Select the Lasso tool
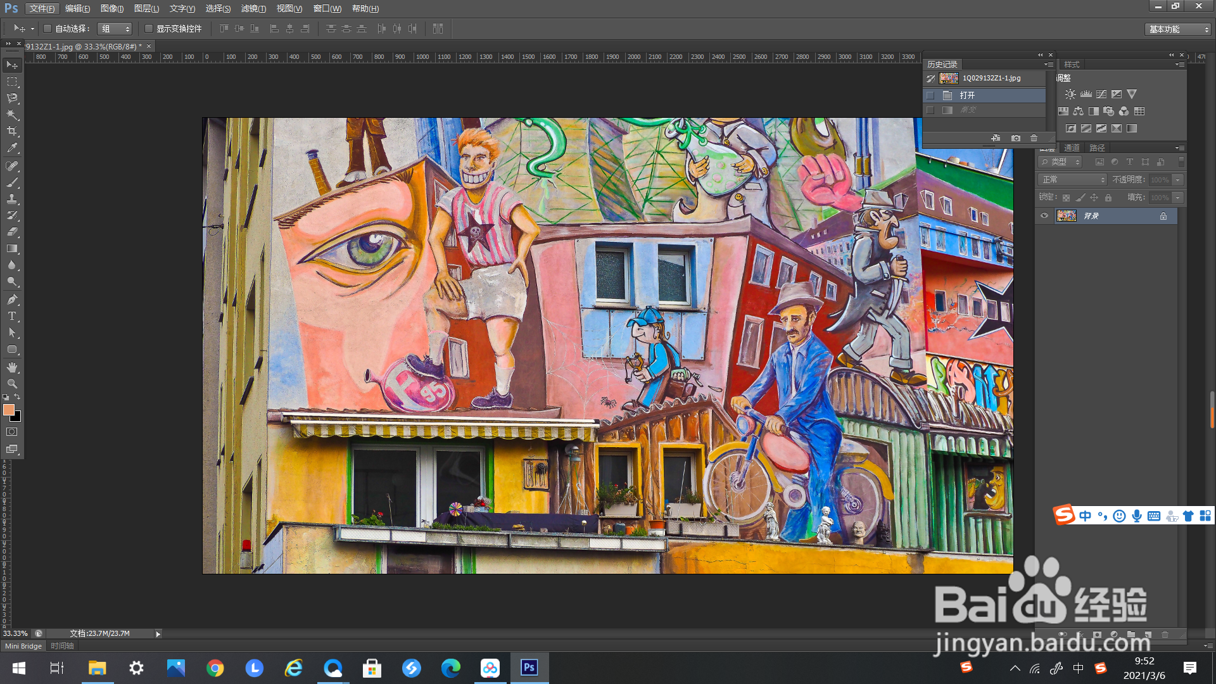Screen dimensions: 1216x684 coord(12,98)
